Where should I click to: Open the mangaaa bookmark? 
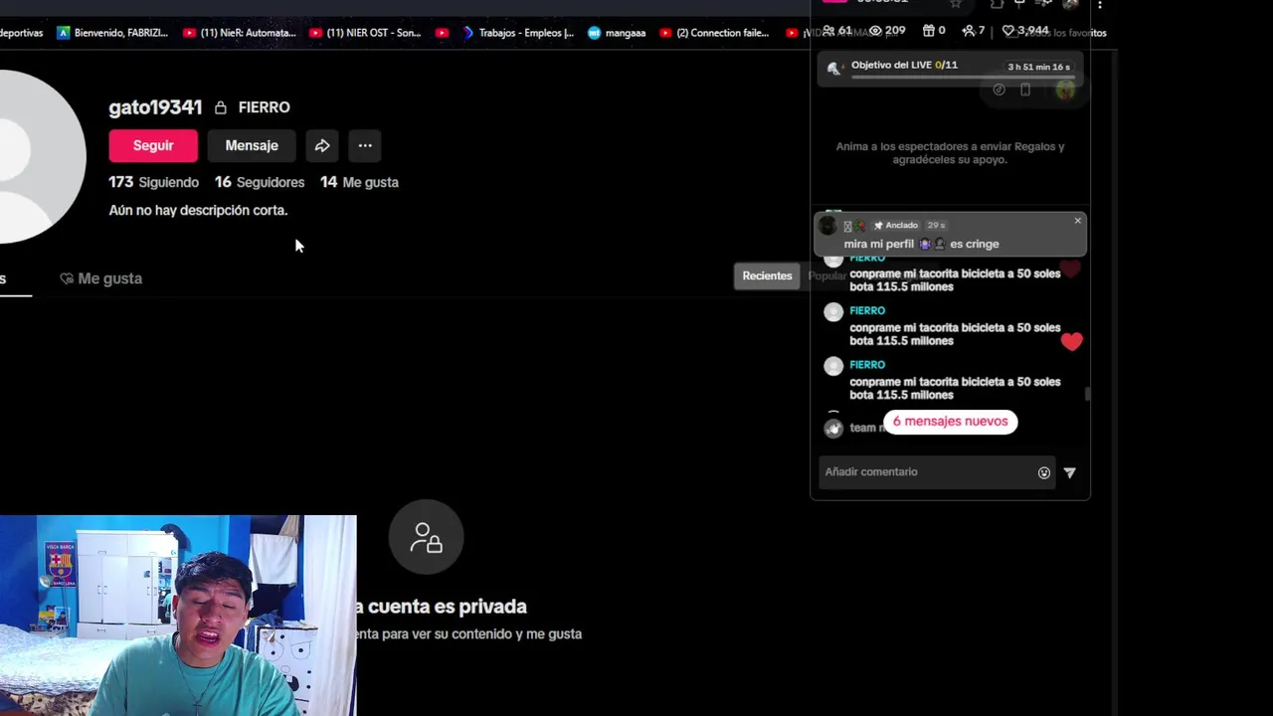tap(617, 33)
